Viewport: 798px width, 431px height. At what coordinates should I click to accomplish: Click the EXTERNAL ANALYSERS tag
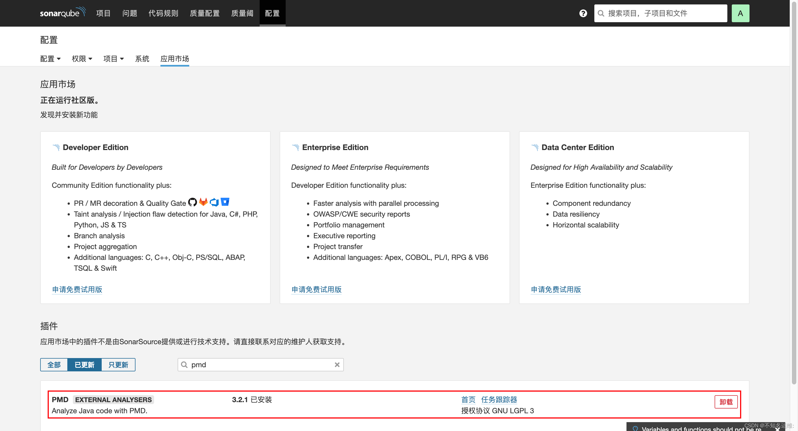113,400
